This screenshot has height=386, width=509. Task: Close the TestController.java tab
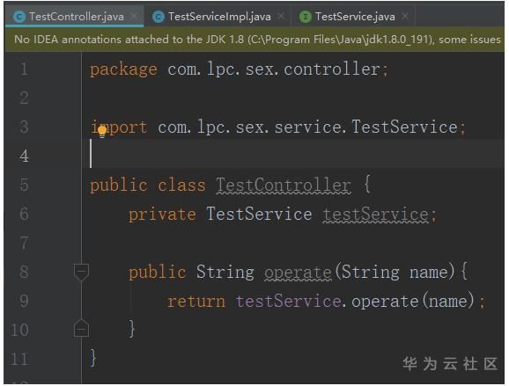[x=134, y=16]
